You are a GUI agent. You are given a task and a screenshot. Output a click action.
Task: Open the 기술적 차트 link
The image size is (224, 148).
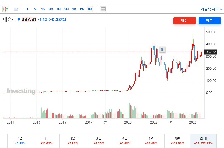[211, 9]
